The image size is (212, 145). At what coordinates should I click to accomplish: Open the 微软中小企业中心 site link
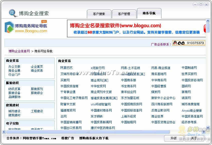coord(163,98)
